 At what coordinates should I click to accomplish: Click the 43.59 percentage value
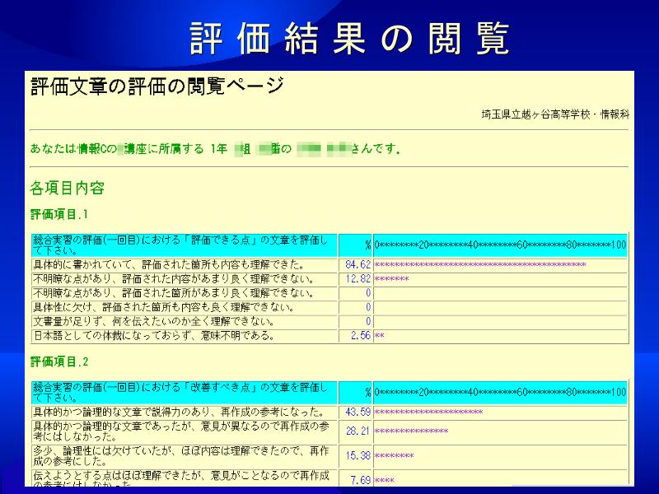(x=358, y=412)
